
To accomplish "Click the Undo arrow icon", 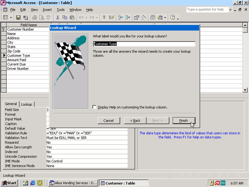I will tap(81, 17).
